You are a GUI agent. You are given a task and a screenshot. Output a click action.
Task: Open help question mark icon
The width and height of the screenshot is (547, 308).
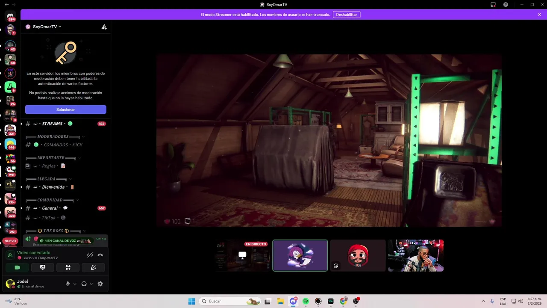(x=506, y=4)
